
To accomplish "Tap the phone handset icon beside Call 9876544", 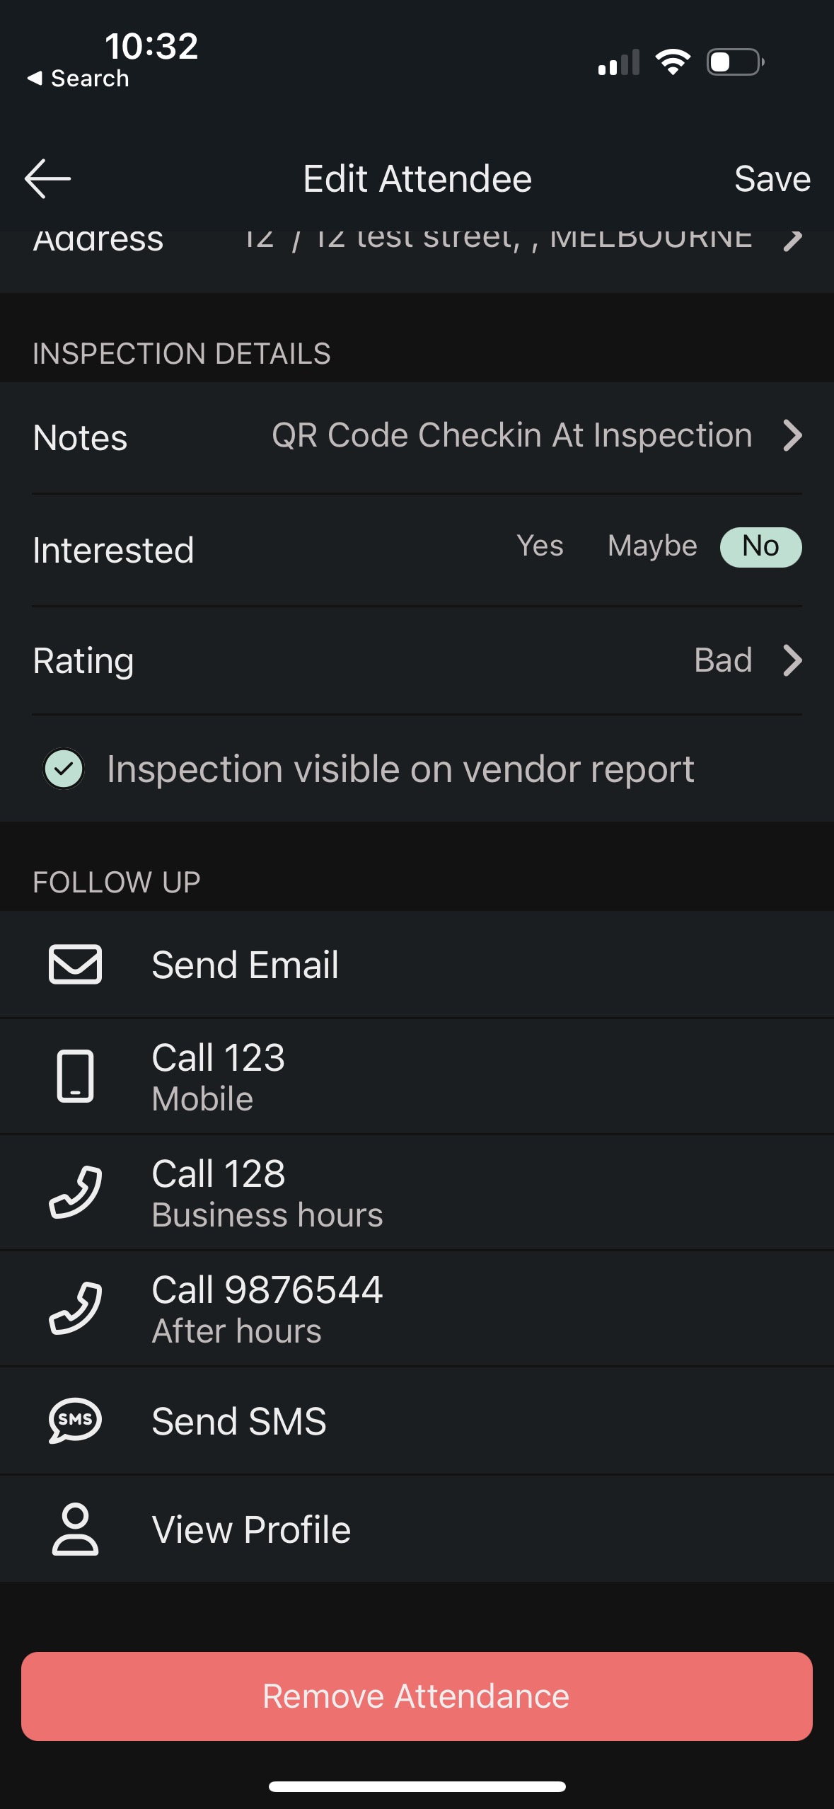I will (x=75, y=1308).
